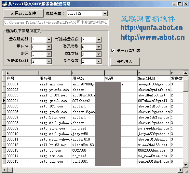Screen dimensions: 190x174
Task: Click cell mail.gmx.com
Action: pos(55,84)
